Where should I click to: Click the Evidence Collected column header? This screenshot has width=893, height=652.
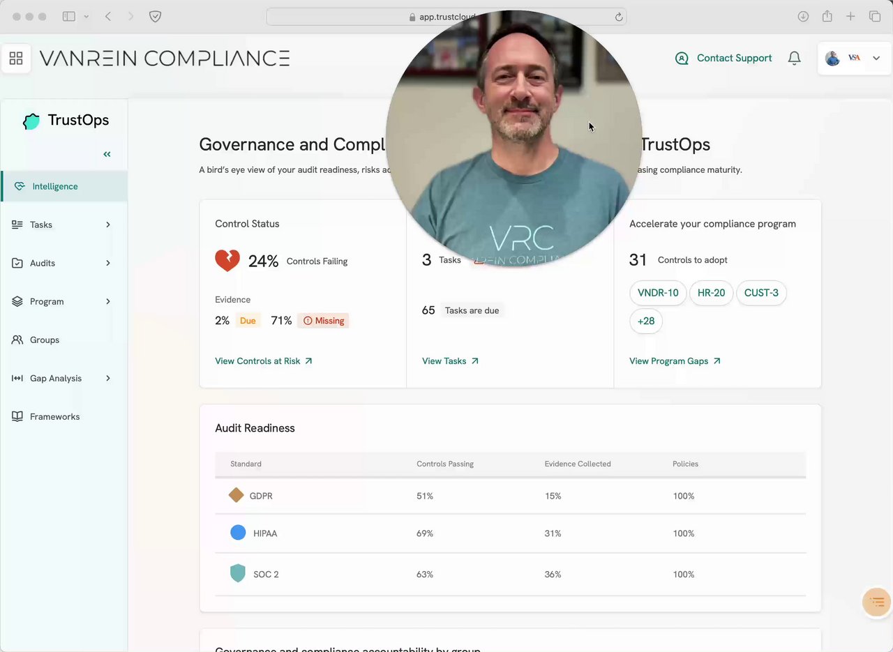tap(578, 464)
